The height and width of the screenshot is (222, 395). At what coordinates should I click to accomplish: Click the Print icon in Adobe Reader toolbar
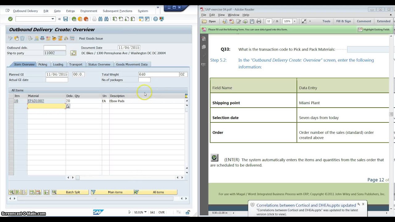pyautogui.click(x=259, y=21)
